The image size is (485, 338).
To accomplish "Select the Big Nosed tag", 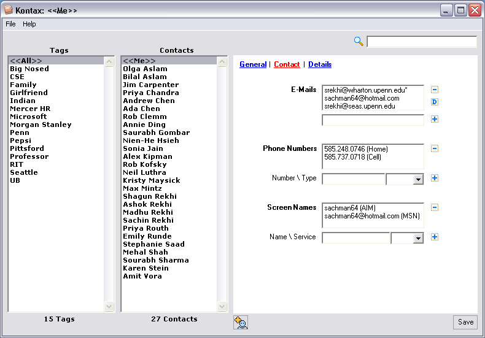I will (x=56, y=69).
